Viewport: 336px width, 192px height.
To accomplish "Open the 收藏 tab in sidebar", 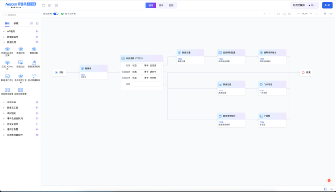I will [x=16, y=23].
